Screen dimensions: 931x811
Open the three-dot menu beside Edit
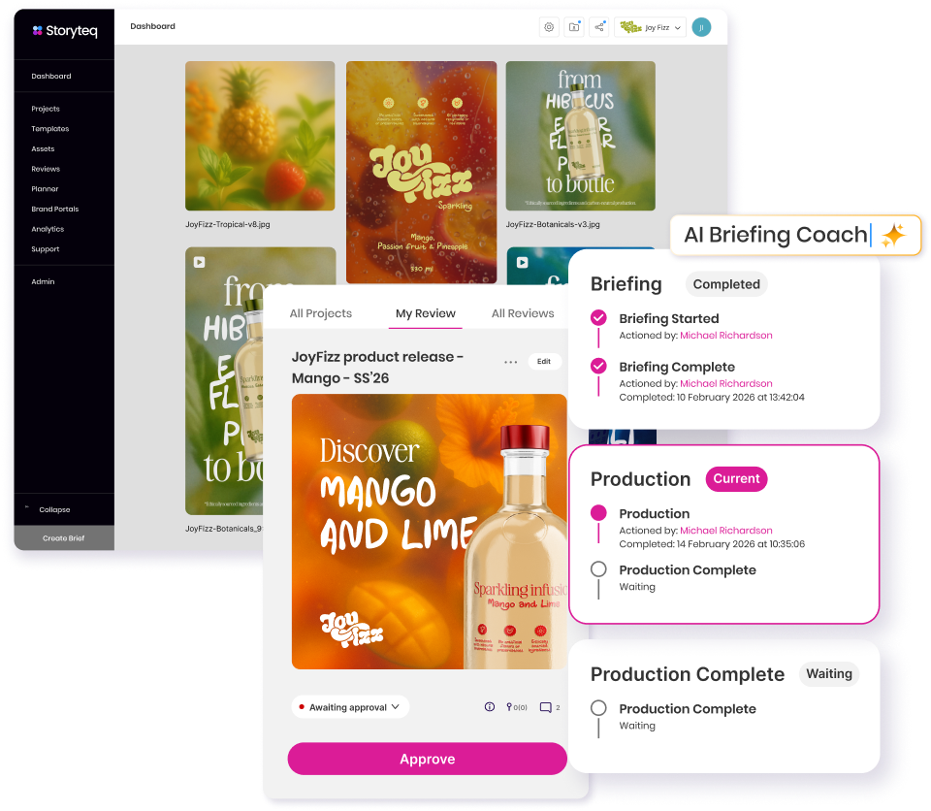click(510, 362)
